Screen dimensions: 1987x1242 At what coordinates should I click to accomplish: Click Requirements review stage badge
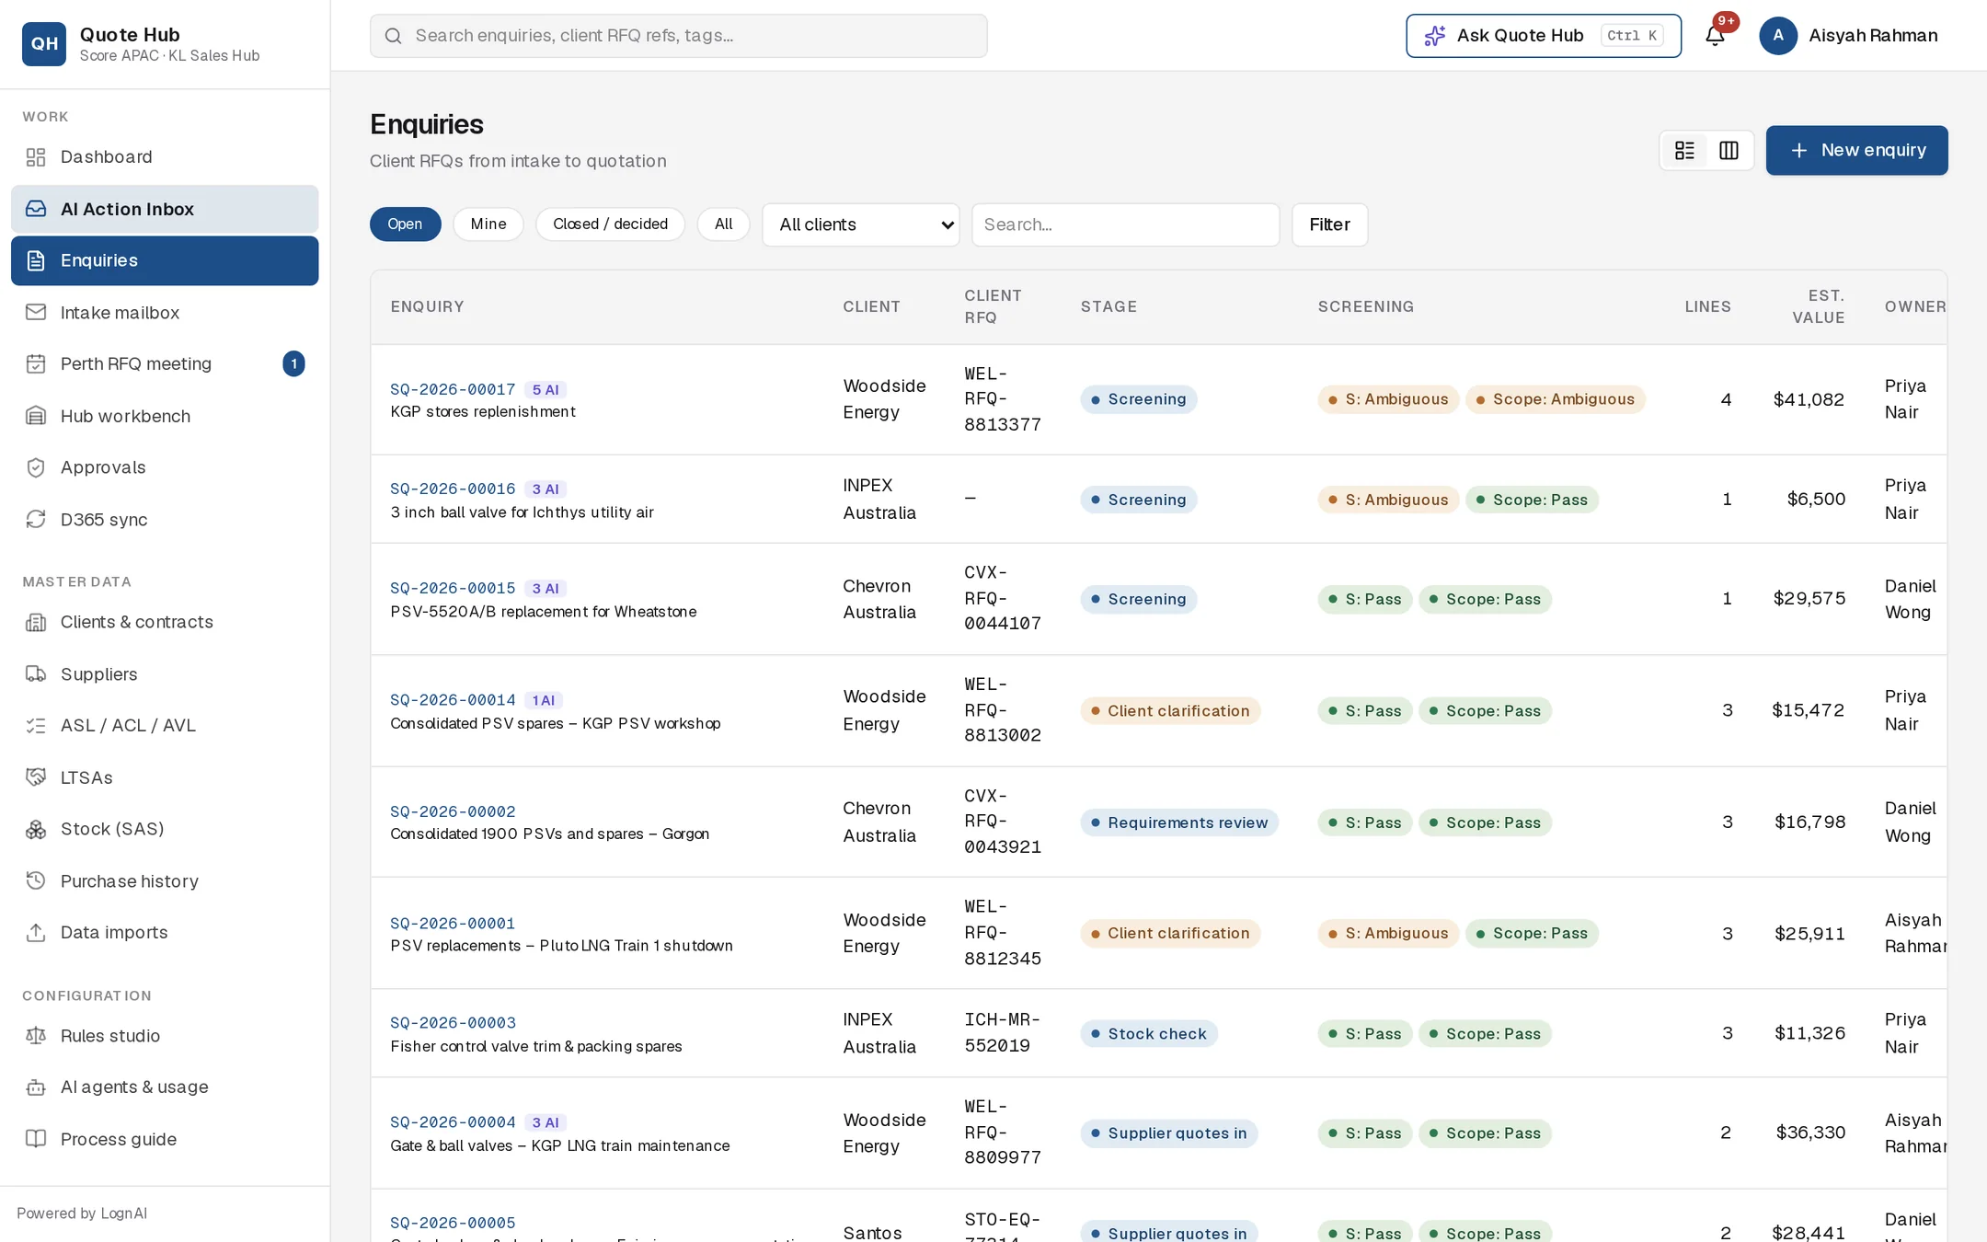pos(1178,823)
